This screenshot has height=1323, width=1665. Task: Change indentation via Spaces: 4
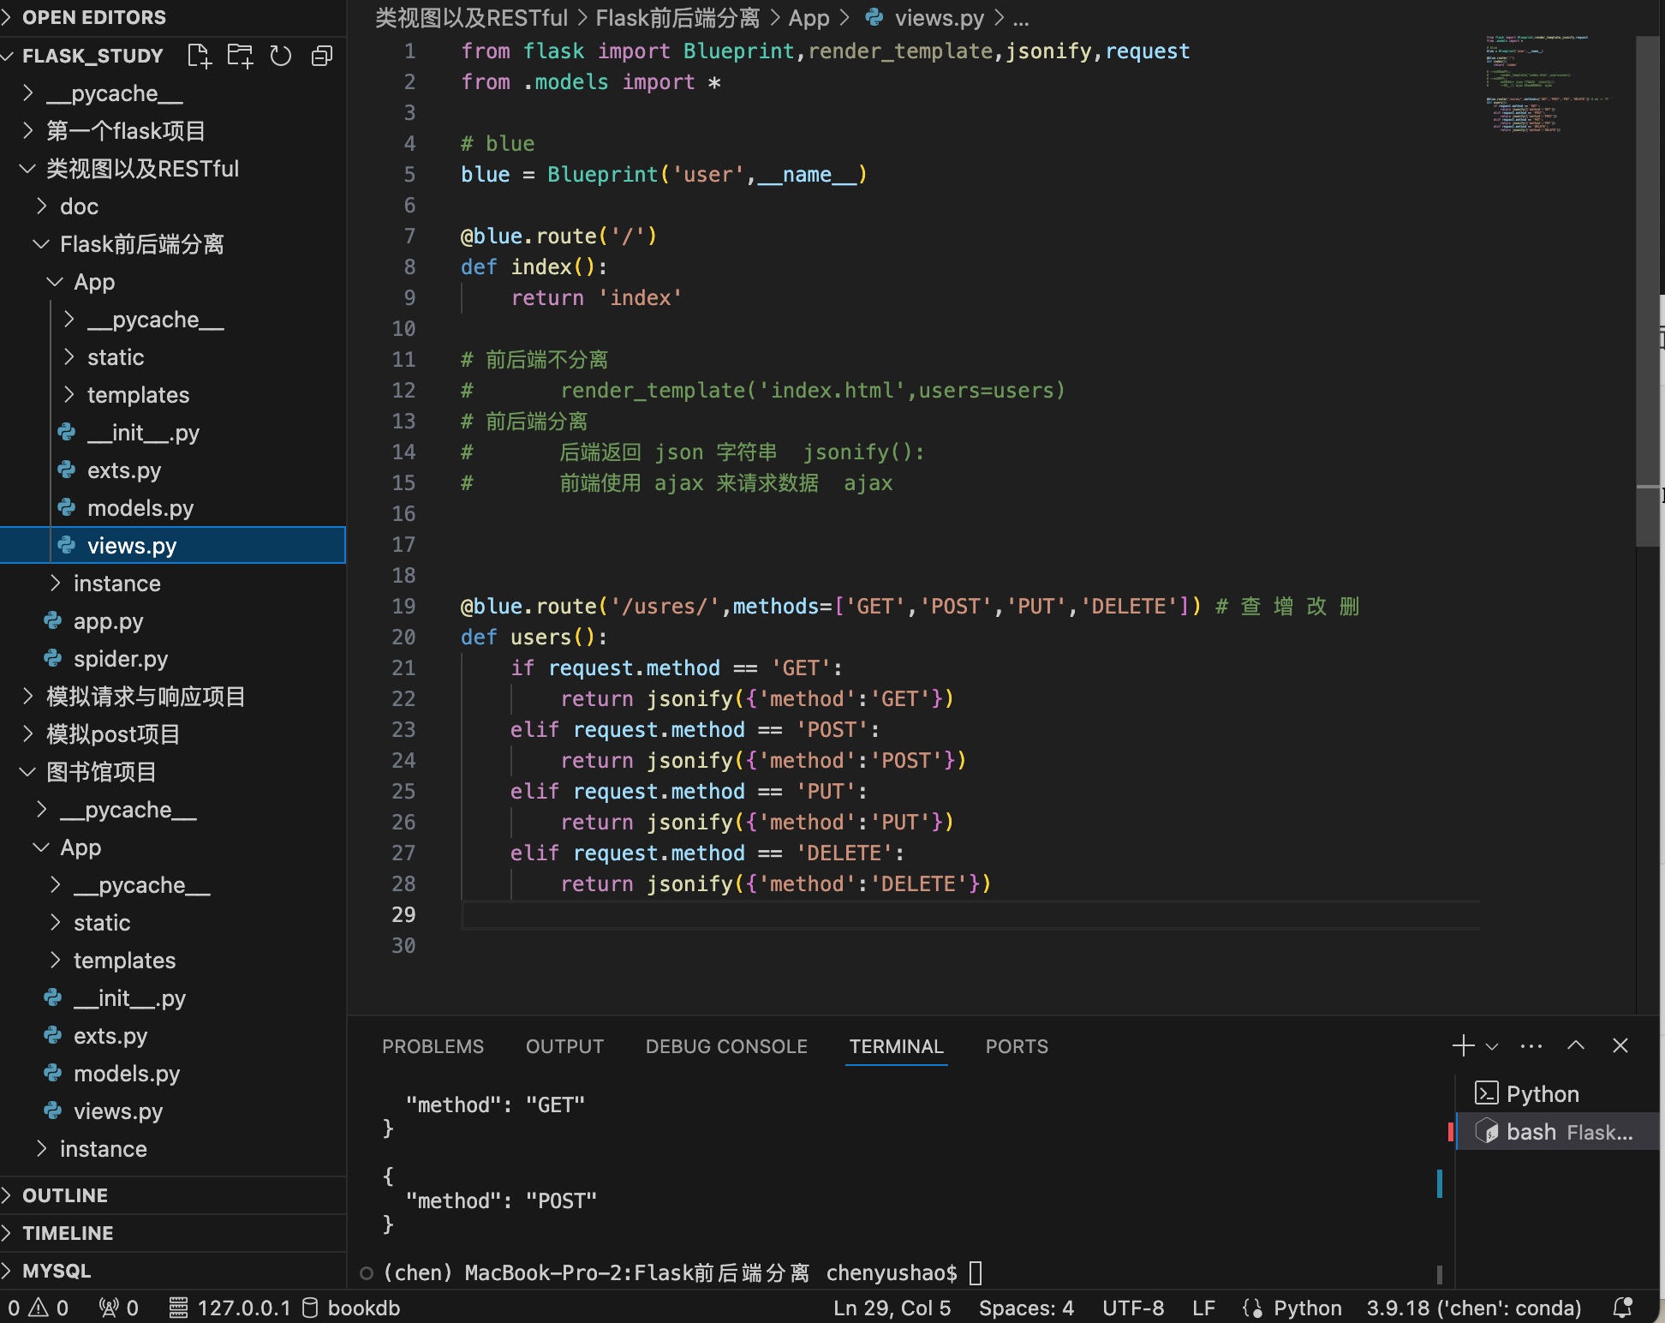[1026, 1308]
